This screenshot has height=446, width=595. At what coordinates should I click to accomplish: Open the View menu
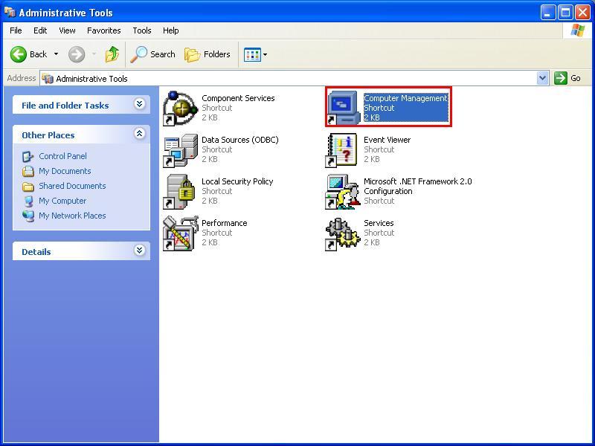[x=67, y=30]
